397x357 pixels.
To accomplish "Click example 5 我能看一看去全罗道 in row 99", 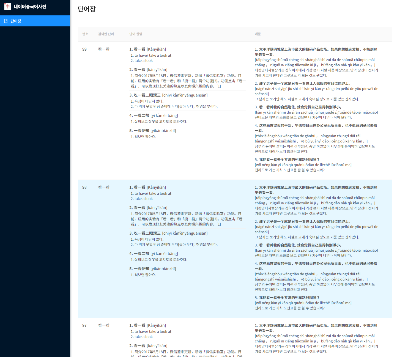I will click(287, 160).
